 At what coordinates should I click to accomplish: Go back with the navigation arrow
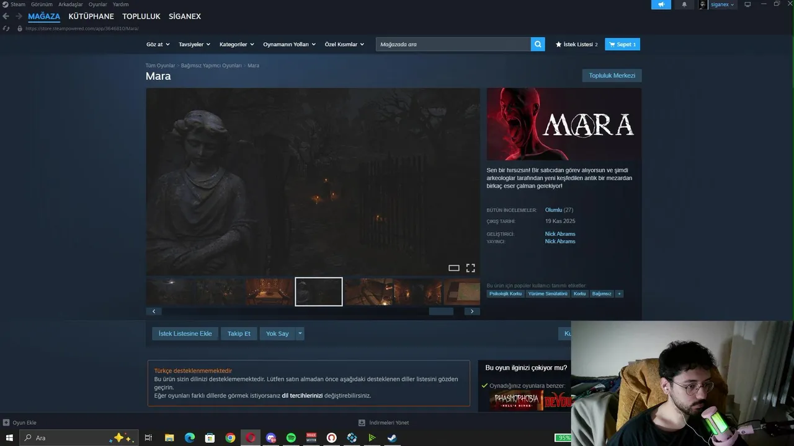click(x=6, y=16)
